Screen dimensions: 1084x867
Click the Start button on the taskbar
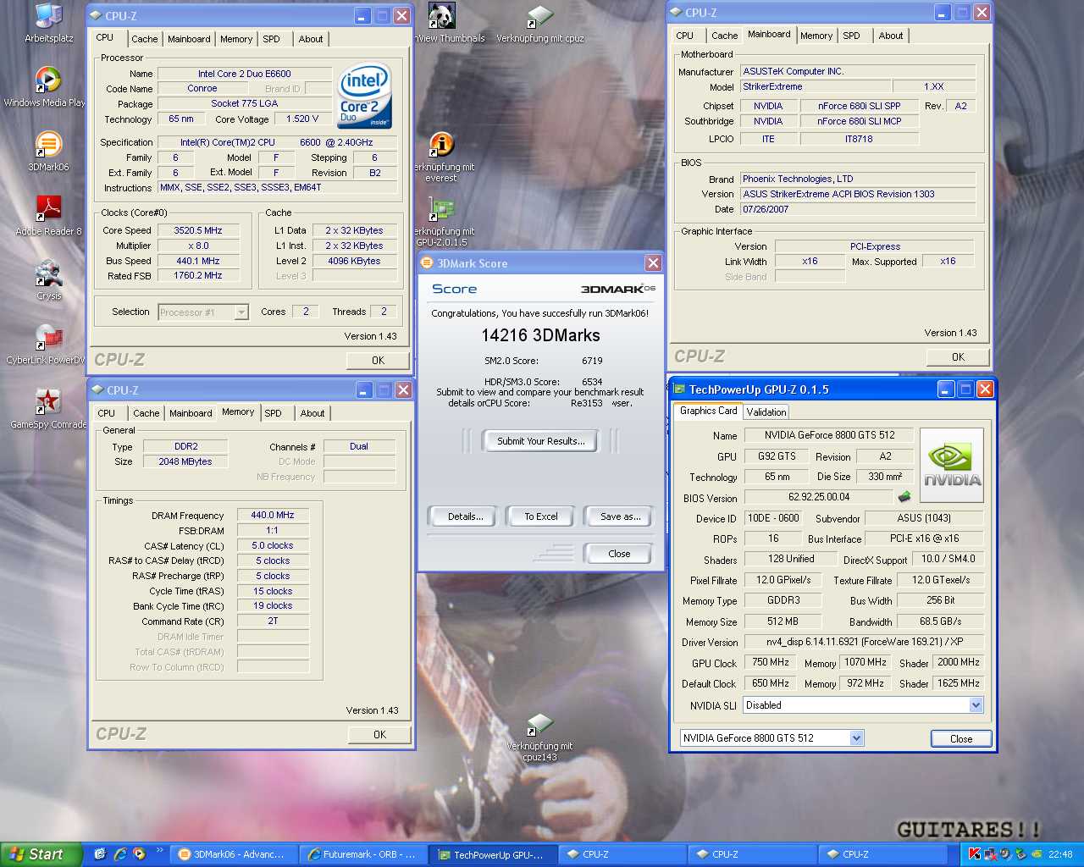(x=41, y=854)
